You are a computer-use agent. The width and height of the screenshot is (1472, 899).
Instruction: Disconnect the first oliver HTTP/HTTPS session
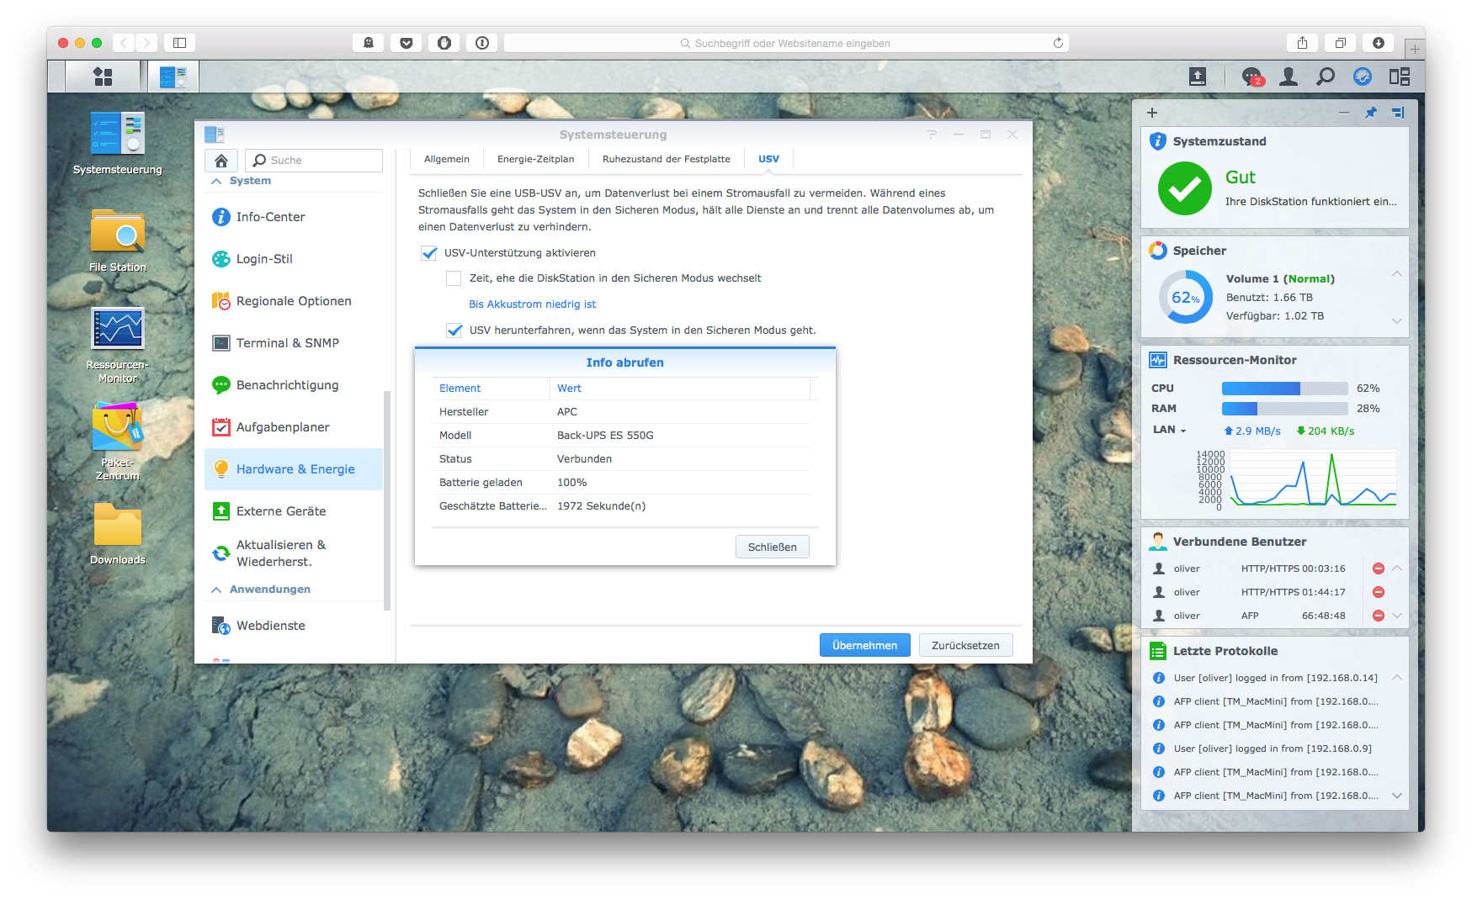click(1379, 568)
